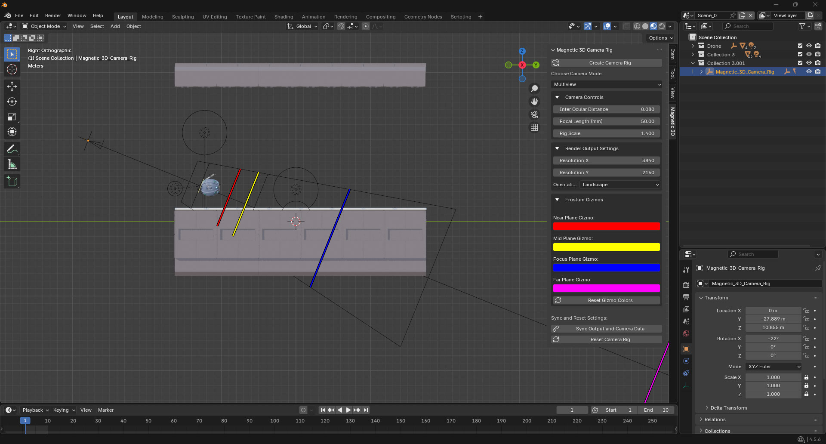Select the Rotate tool
Screen dimensions: 826x444
12,102
